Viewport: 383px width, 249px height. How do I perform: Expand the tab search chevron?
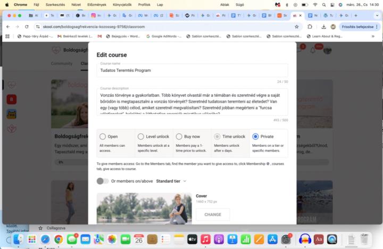tap(377, 15)
